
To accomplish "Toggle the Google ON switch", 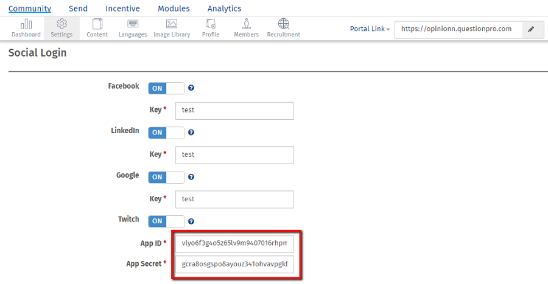I will [166, 177].
